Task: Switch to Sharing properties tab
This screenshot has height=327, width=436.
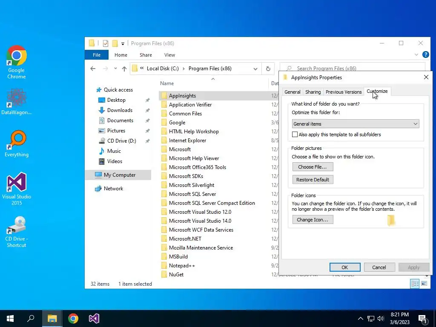Action: pos(313,92)
